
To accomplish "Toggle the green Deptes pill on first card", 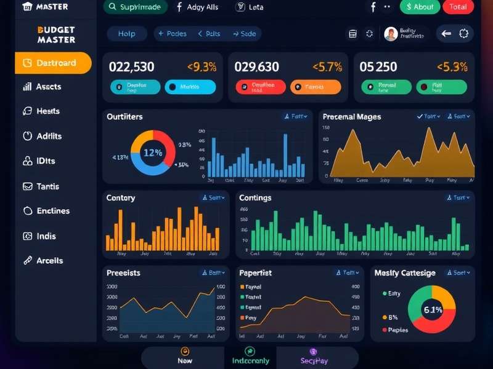I will 135,87.
